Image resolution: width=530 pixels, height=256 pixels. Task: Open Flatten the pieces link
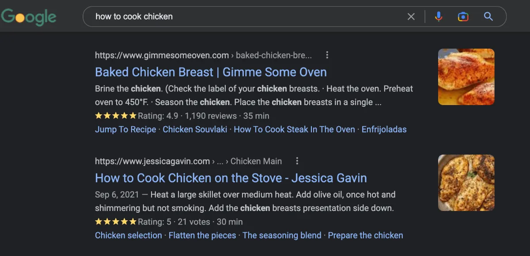tap(202, 235)
